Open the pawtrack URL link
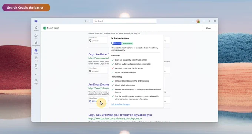Screen dimensions: 252x134 pyautogui.click(x=99, y=58)
